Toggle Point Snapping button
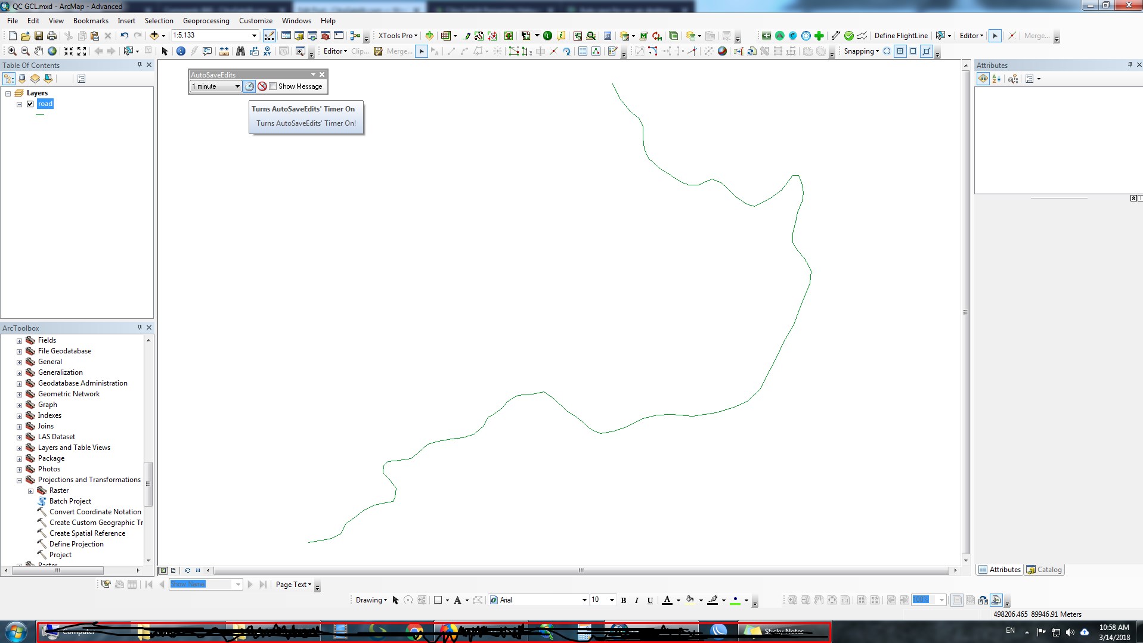Viewport: 1143px width, 643px height. [887, 51]
